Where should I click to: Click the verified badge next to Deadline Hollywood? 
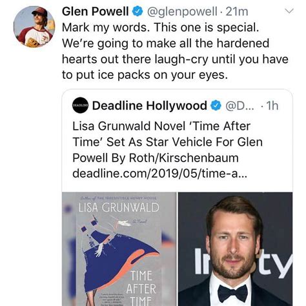(x=216, y=105)
